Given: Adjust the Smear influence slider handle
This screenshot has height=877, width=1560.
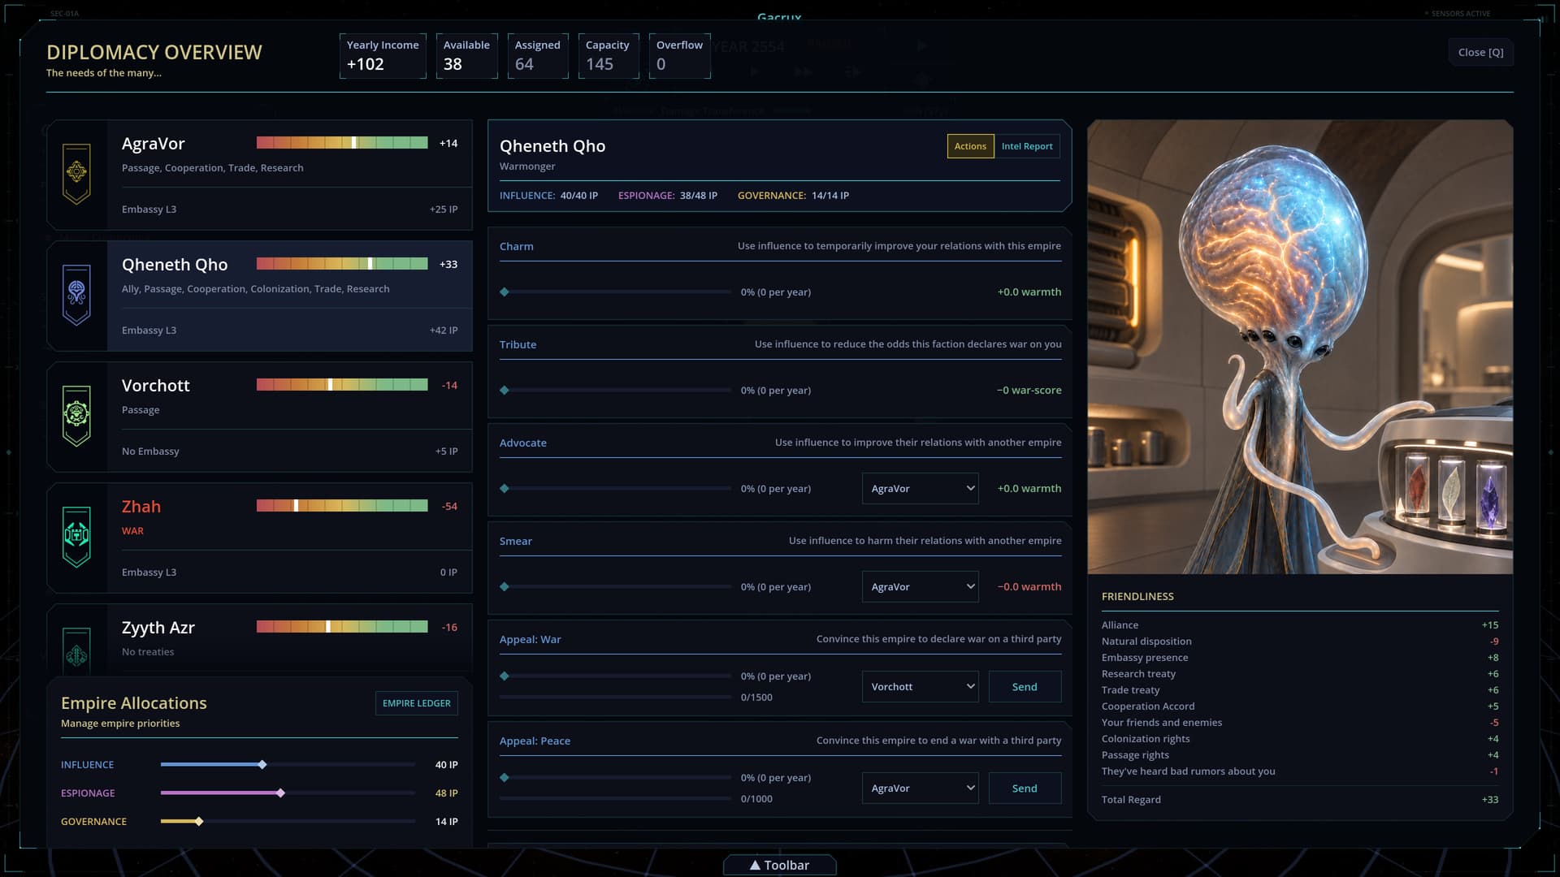Looking at the screenshot, I should (x=505, y=587).
